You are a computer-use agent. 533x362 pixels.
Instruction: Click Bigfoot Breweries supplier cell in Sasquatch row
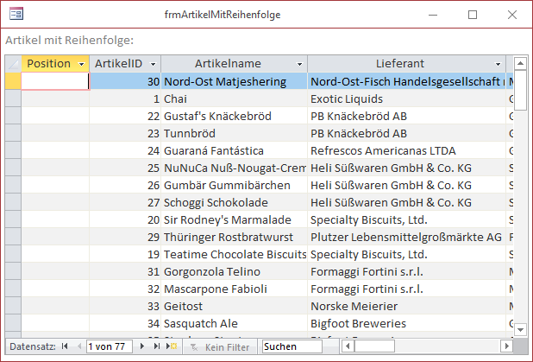[406, 323]
